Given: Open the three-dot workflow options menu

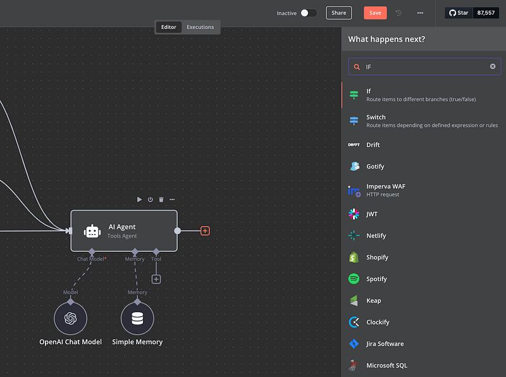Looking at the screenshot, I should (420, 13).
